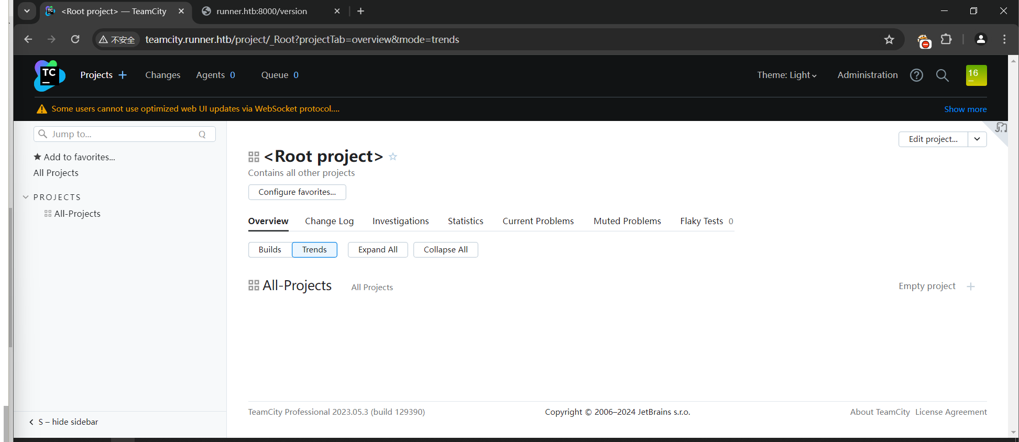Screen dimensions: 1019x442
Task: Click the corner UI switch icon
Action: (x=1001, y=127)
